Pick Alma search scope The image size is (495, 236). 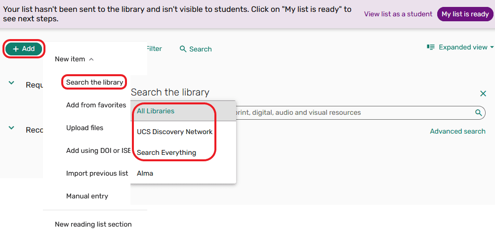145,173
